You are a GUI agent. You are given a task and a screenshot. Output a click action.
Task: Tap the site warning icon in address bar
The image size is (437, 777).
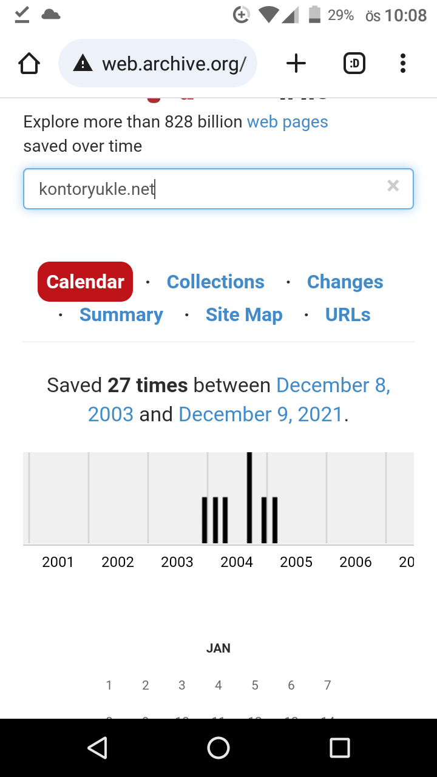(x=82, y=63)
